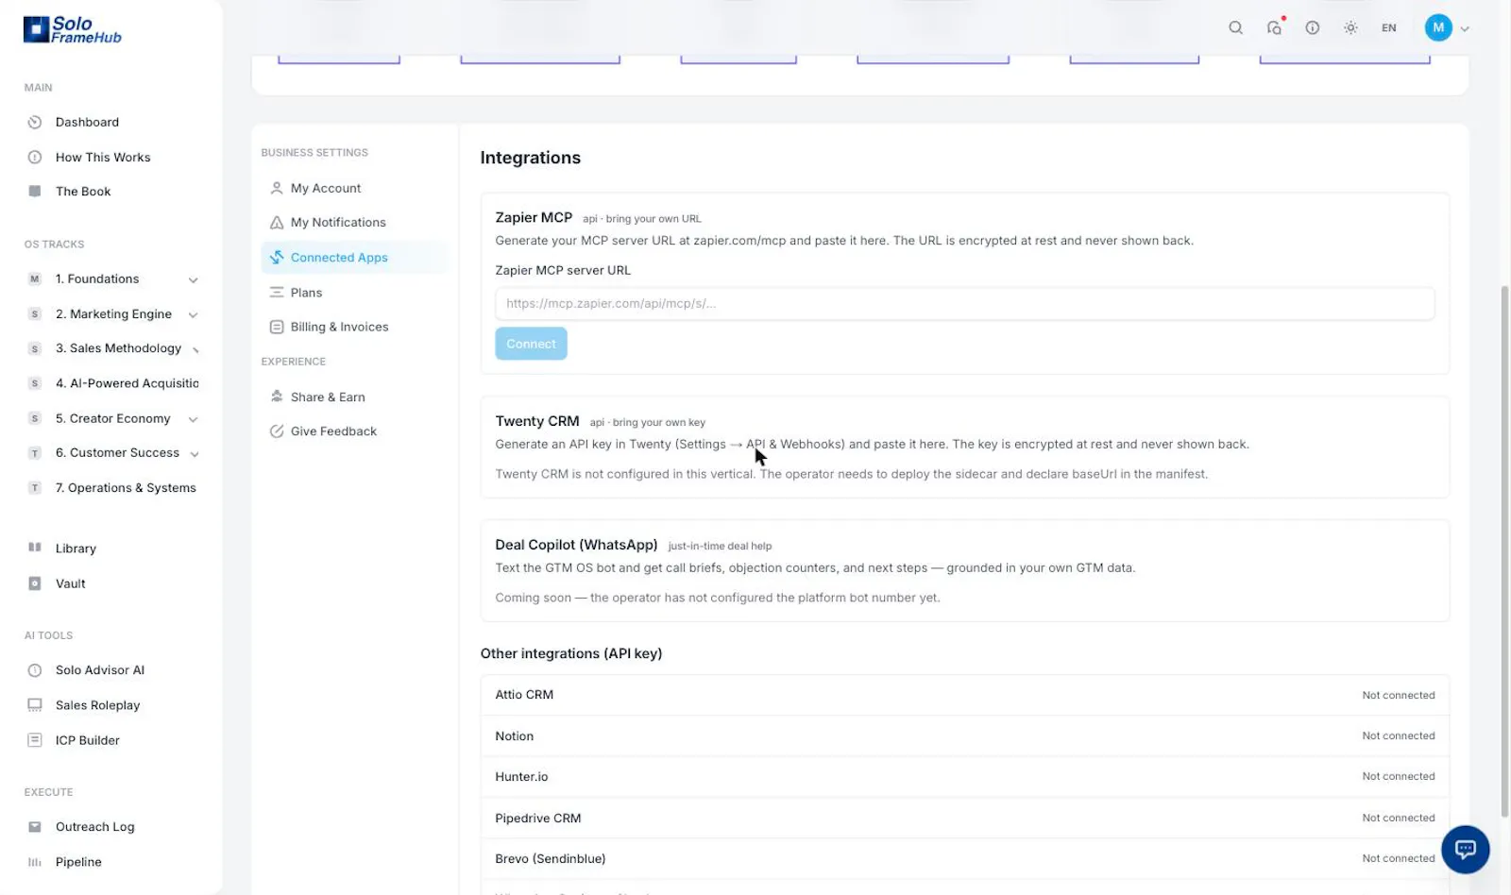The width and height of the screenshot is (1511, 895).
Task: Click the Twenty CRM heading
Action: [537, 421]
